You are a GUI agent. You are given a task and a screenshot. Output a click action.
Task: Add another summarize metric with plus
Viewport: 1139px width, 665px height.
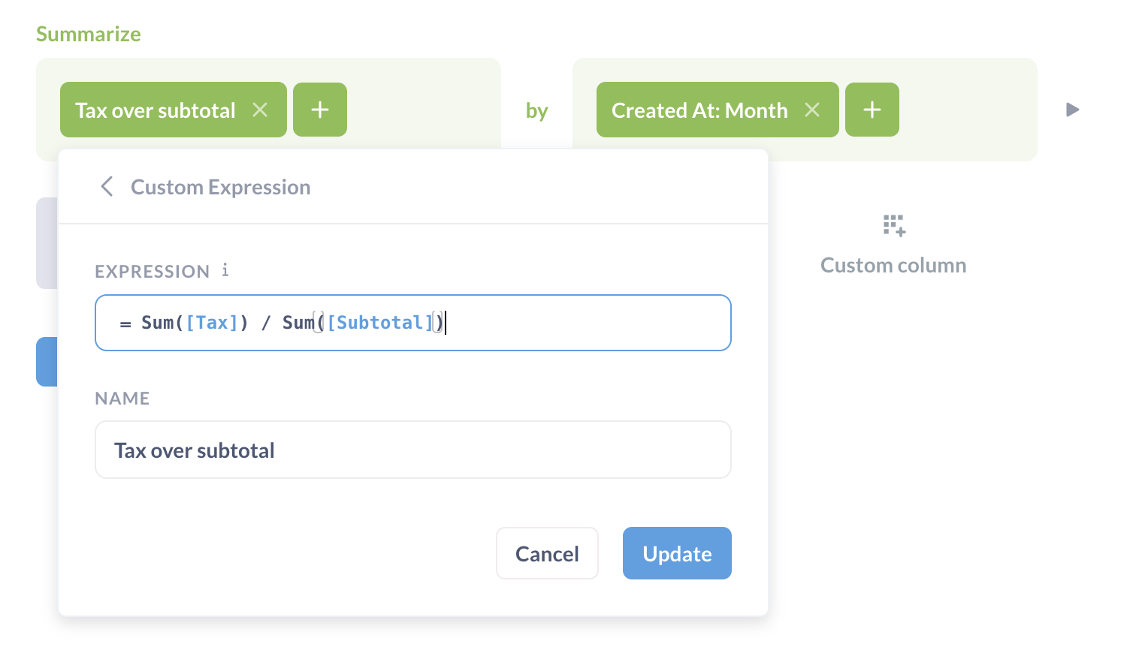click(x=320, y=110)
